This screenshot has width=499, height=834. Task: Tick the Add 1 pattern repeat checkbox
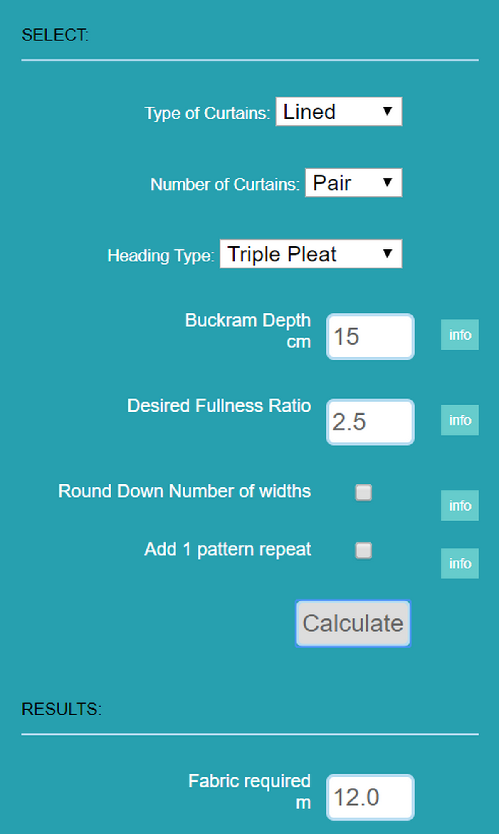coord(363,551)
